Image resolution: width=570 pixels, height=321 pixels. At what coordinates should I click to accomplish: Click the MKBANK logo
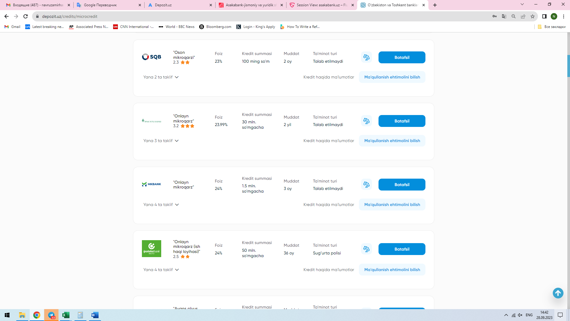point(151,184)
